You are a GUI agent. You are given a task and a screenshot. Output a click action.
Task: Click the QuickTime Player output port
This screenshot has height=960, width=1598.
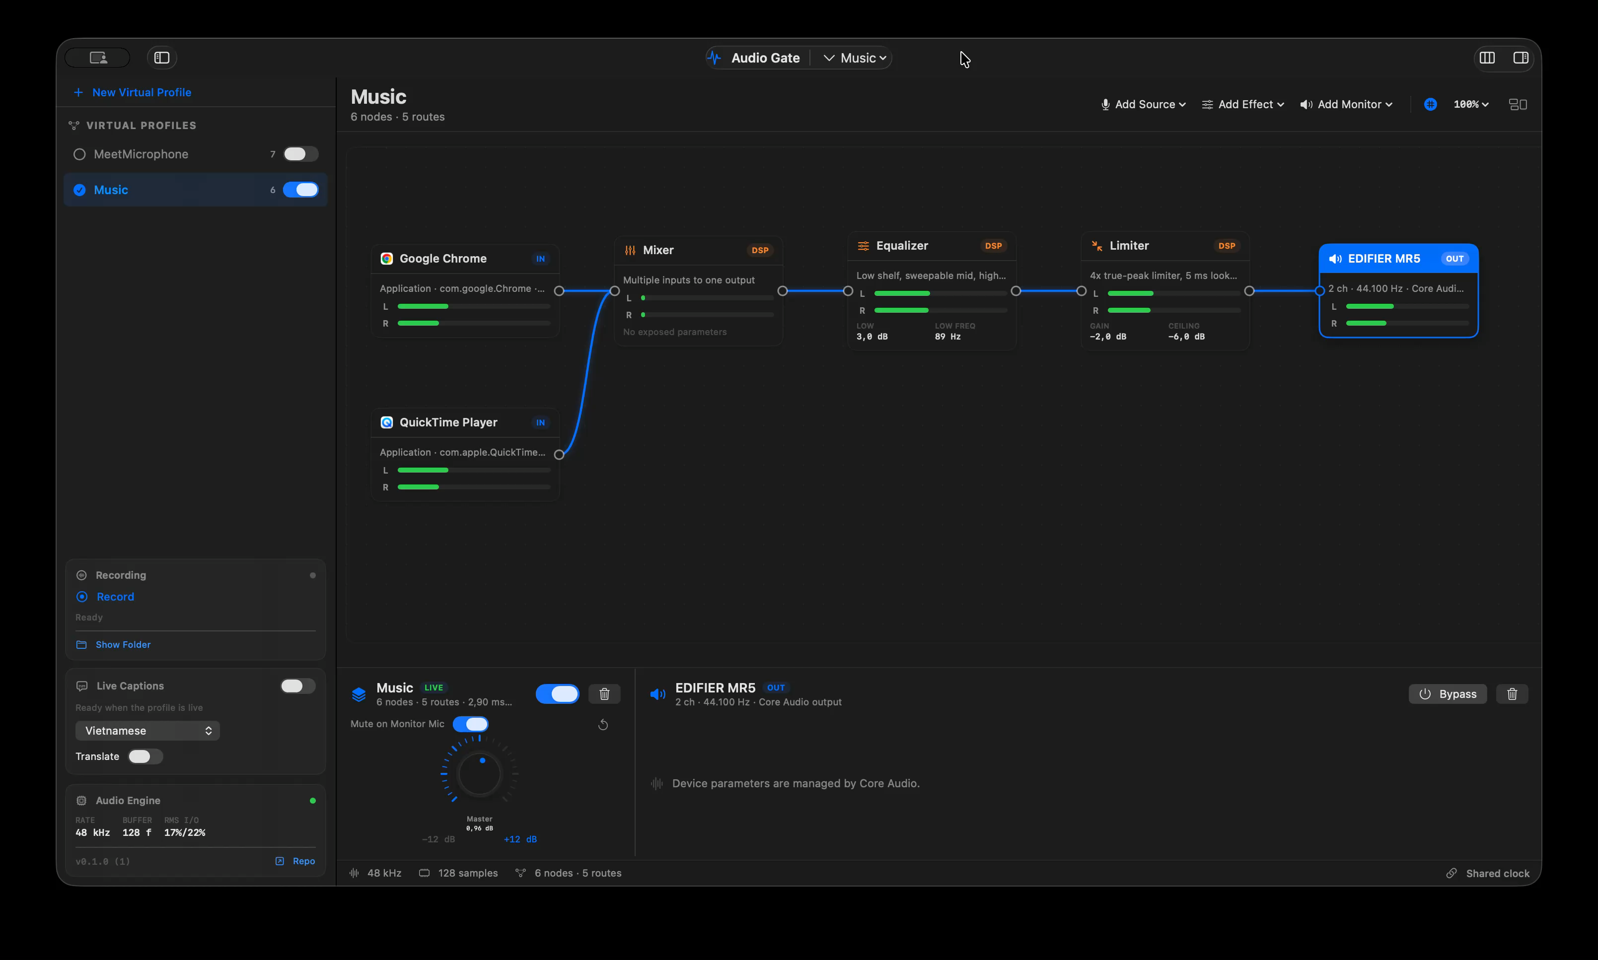pyautogui.click(x=559, y=455)
